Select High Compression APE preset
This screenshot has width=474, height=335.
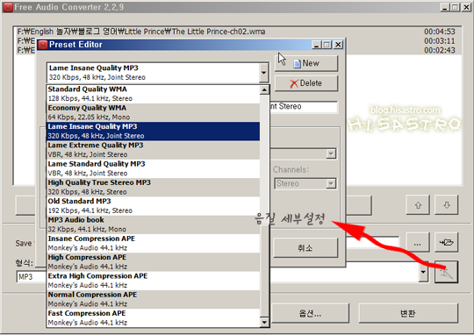(154, 262)
